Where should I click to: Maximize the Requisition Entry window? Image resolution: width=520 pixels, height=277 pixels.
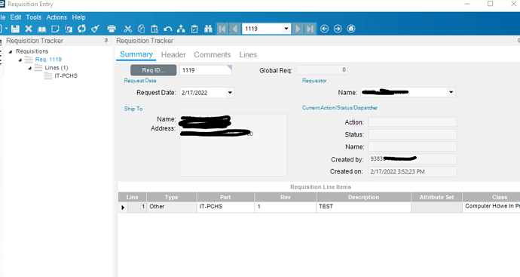[490, 4]
